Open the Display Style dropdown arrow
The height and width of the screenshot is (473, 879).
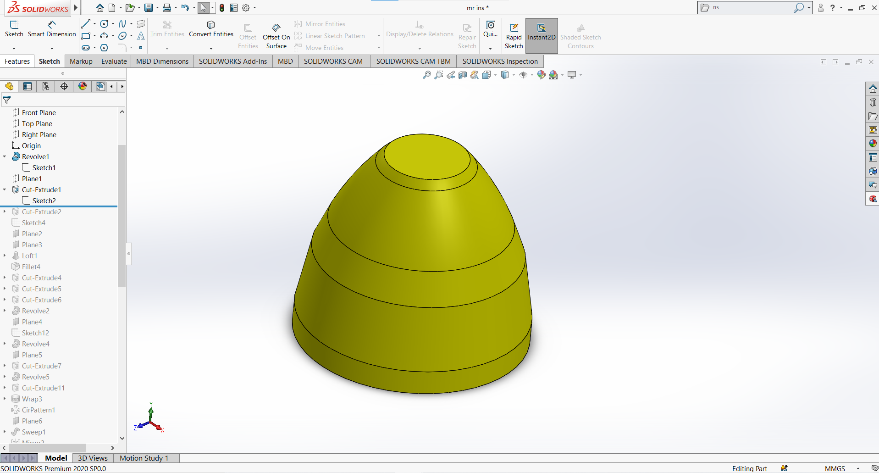tap(514, 75)
